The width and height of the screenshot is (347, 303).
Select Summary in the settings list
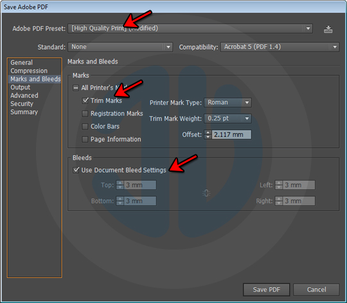coord(24,112)
